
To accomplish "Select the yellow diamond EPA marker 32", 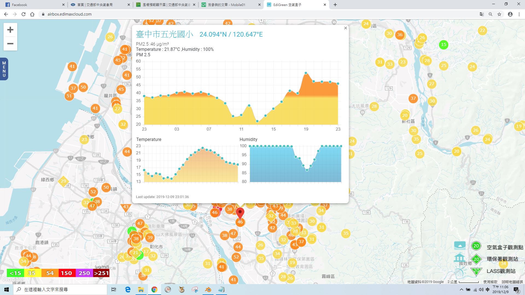I will [271, 216].
